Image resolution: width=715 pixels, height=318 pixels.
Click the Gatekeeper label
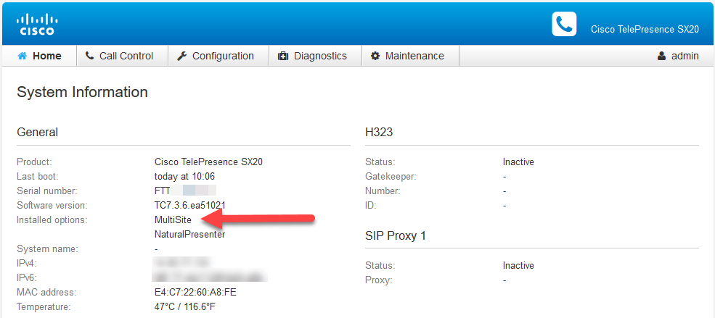391,176
